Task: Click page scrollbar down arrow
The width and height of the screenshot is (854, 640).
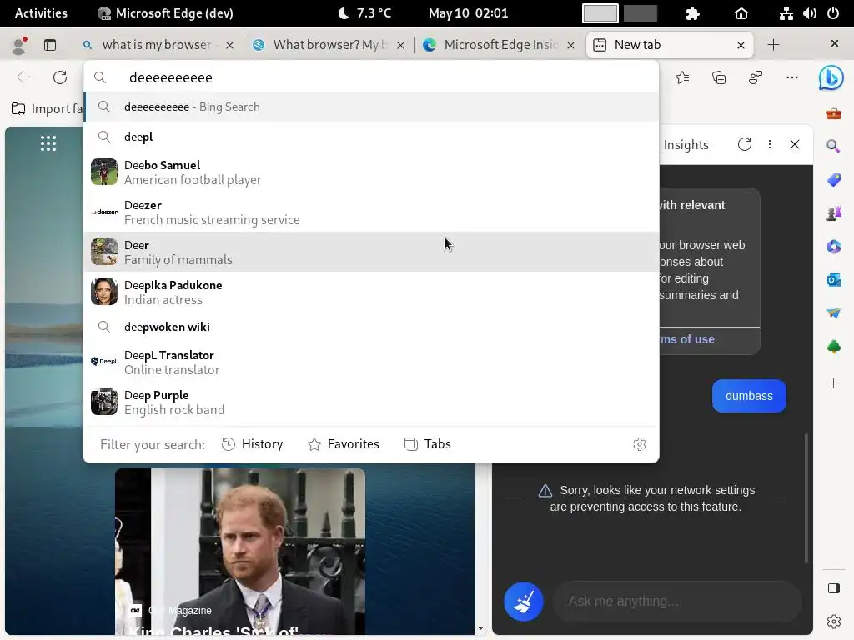Action: pos(480,628)
